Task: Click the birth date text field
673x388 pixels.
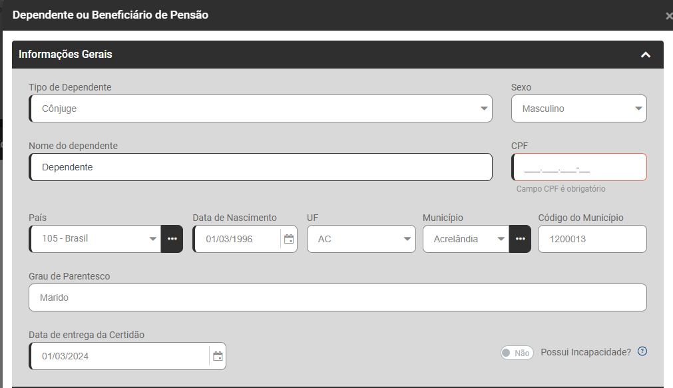Action: pyautogui.click(x=236, y=239)
